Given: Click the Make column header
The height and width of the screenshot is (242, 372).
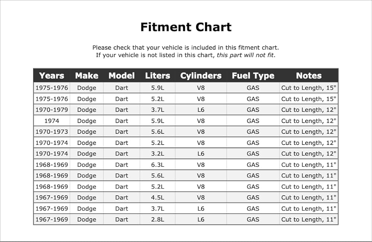Looking at the screenshot, I should coord(87,76).
